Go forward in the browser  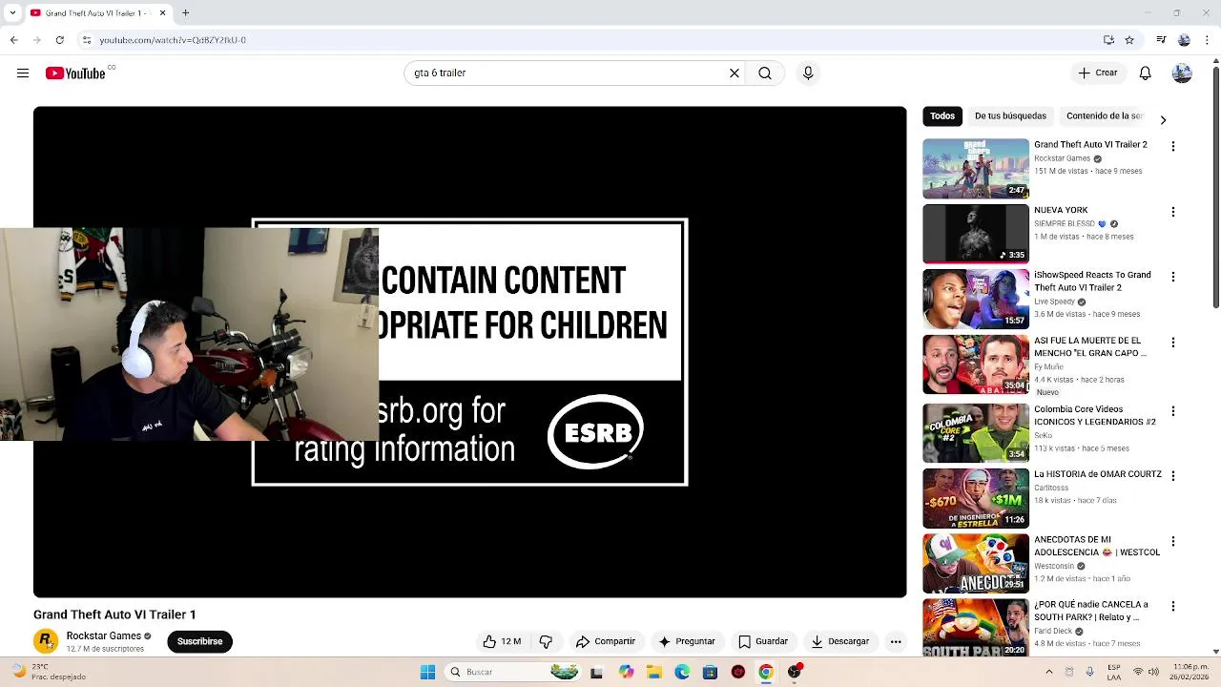coord(36,40)
